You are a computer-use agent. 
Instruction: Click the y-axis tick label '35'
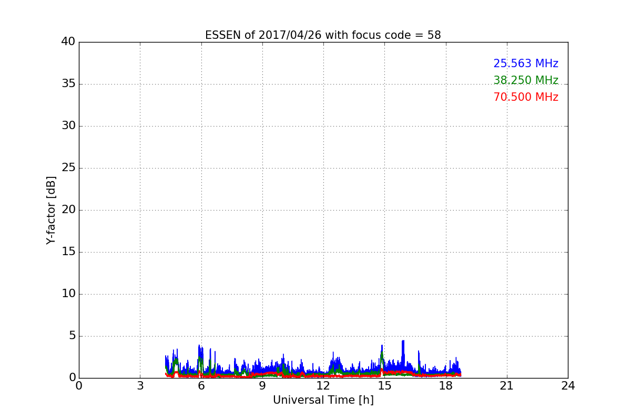point(68,84)
